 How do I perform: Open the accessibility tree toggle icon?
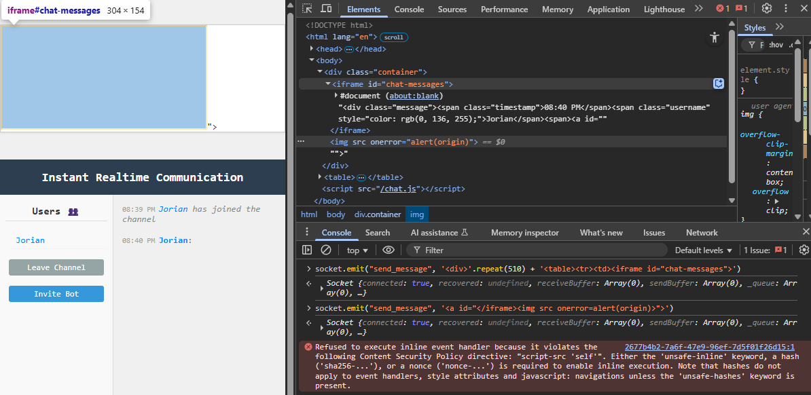[715, 37]
